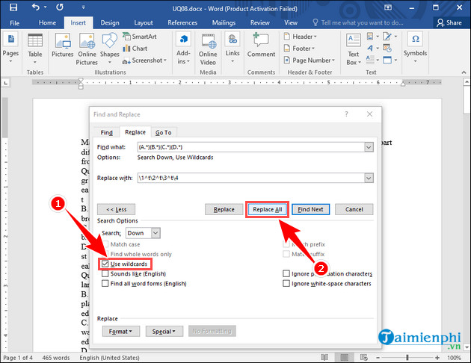Insert a Chart
Image resolution: width=471 pixels, height=363 pixels.
135,49
